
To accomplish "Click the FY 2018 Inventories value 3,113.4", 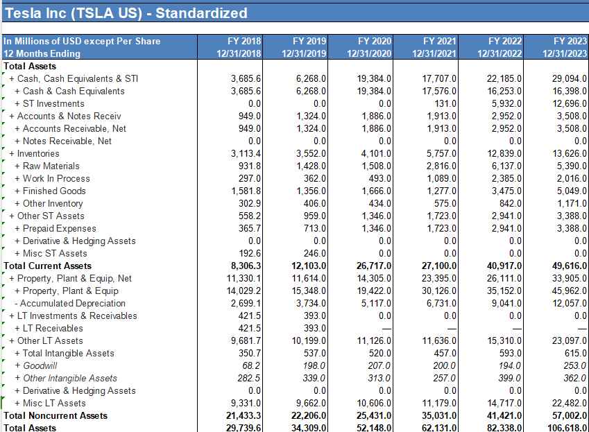I will pyautogui.click(x=246, y=153).
